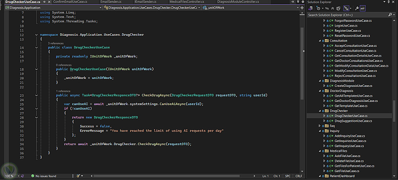
Task: Close the DrugCheckerUseCase.cs tab
Action: point(49,2)
